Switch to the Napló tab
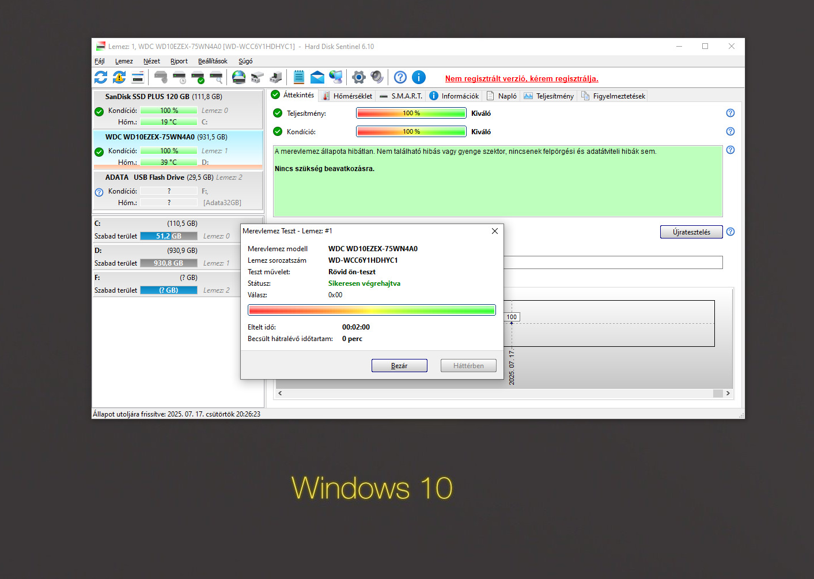The width and height of the screenshot is (814, 579). 502,96
